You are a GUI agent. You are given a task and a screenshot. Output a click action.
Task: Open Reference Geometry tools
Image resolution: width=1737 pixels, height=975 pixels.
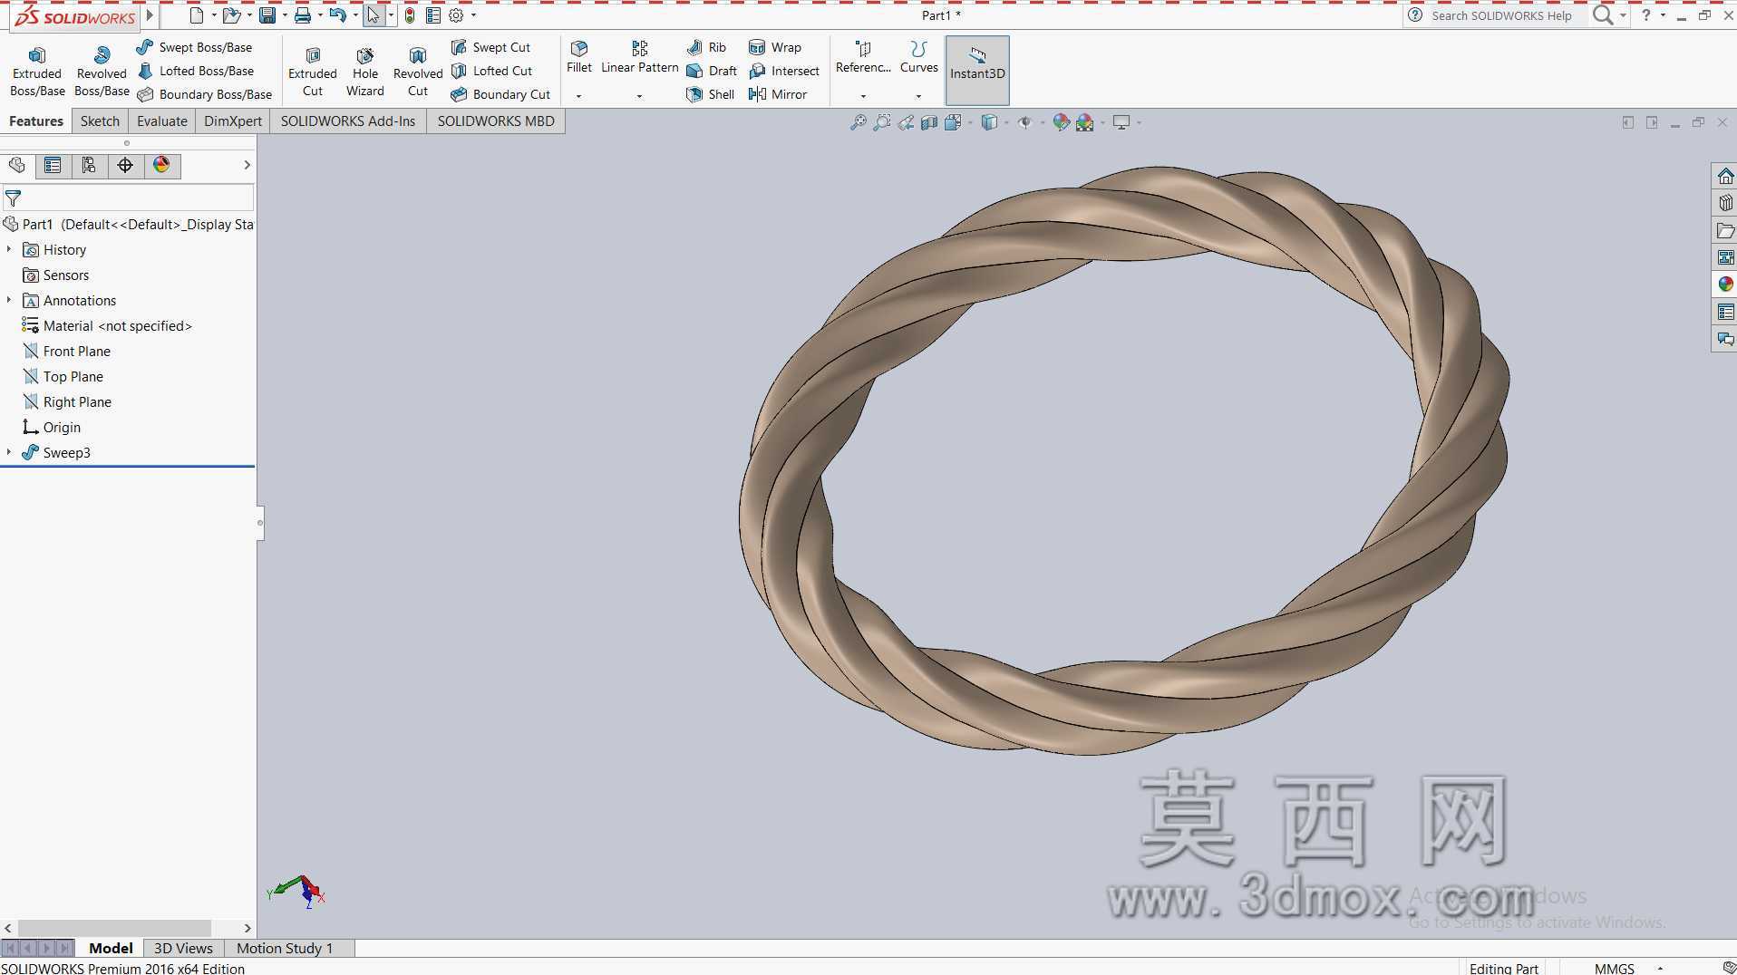[863, 56]
